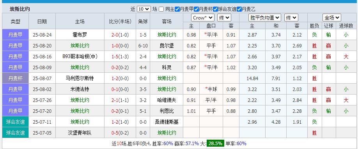Open the 2-0(1-0) score on 25-08-24

(120, 35)
